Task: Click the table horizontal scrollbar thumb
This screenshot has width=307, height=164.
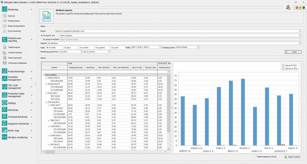Action: [x=50, y=152]
